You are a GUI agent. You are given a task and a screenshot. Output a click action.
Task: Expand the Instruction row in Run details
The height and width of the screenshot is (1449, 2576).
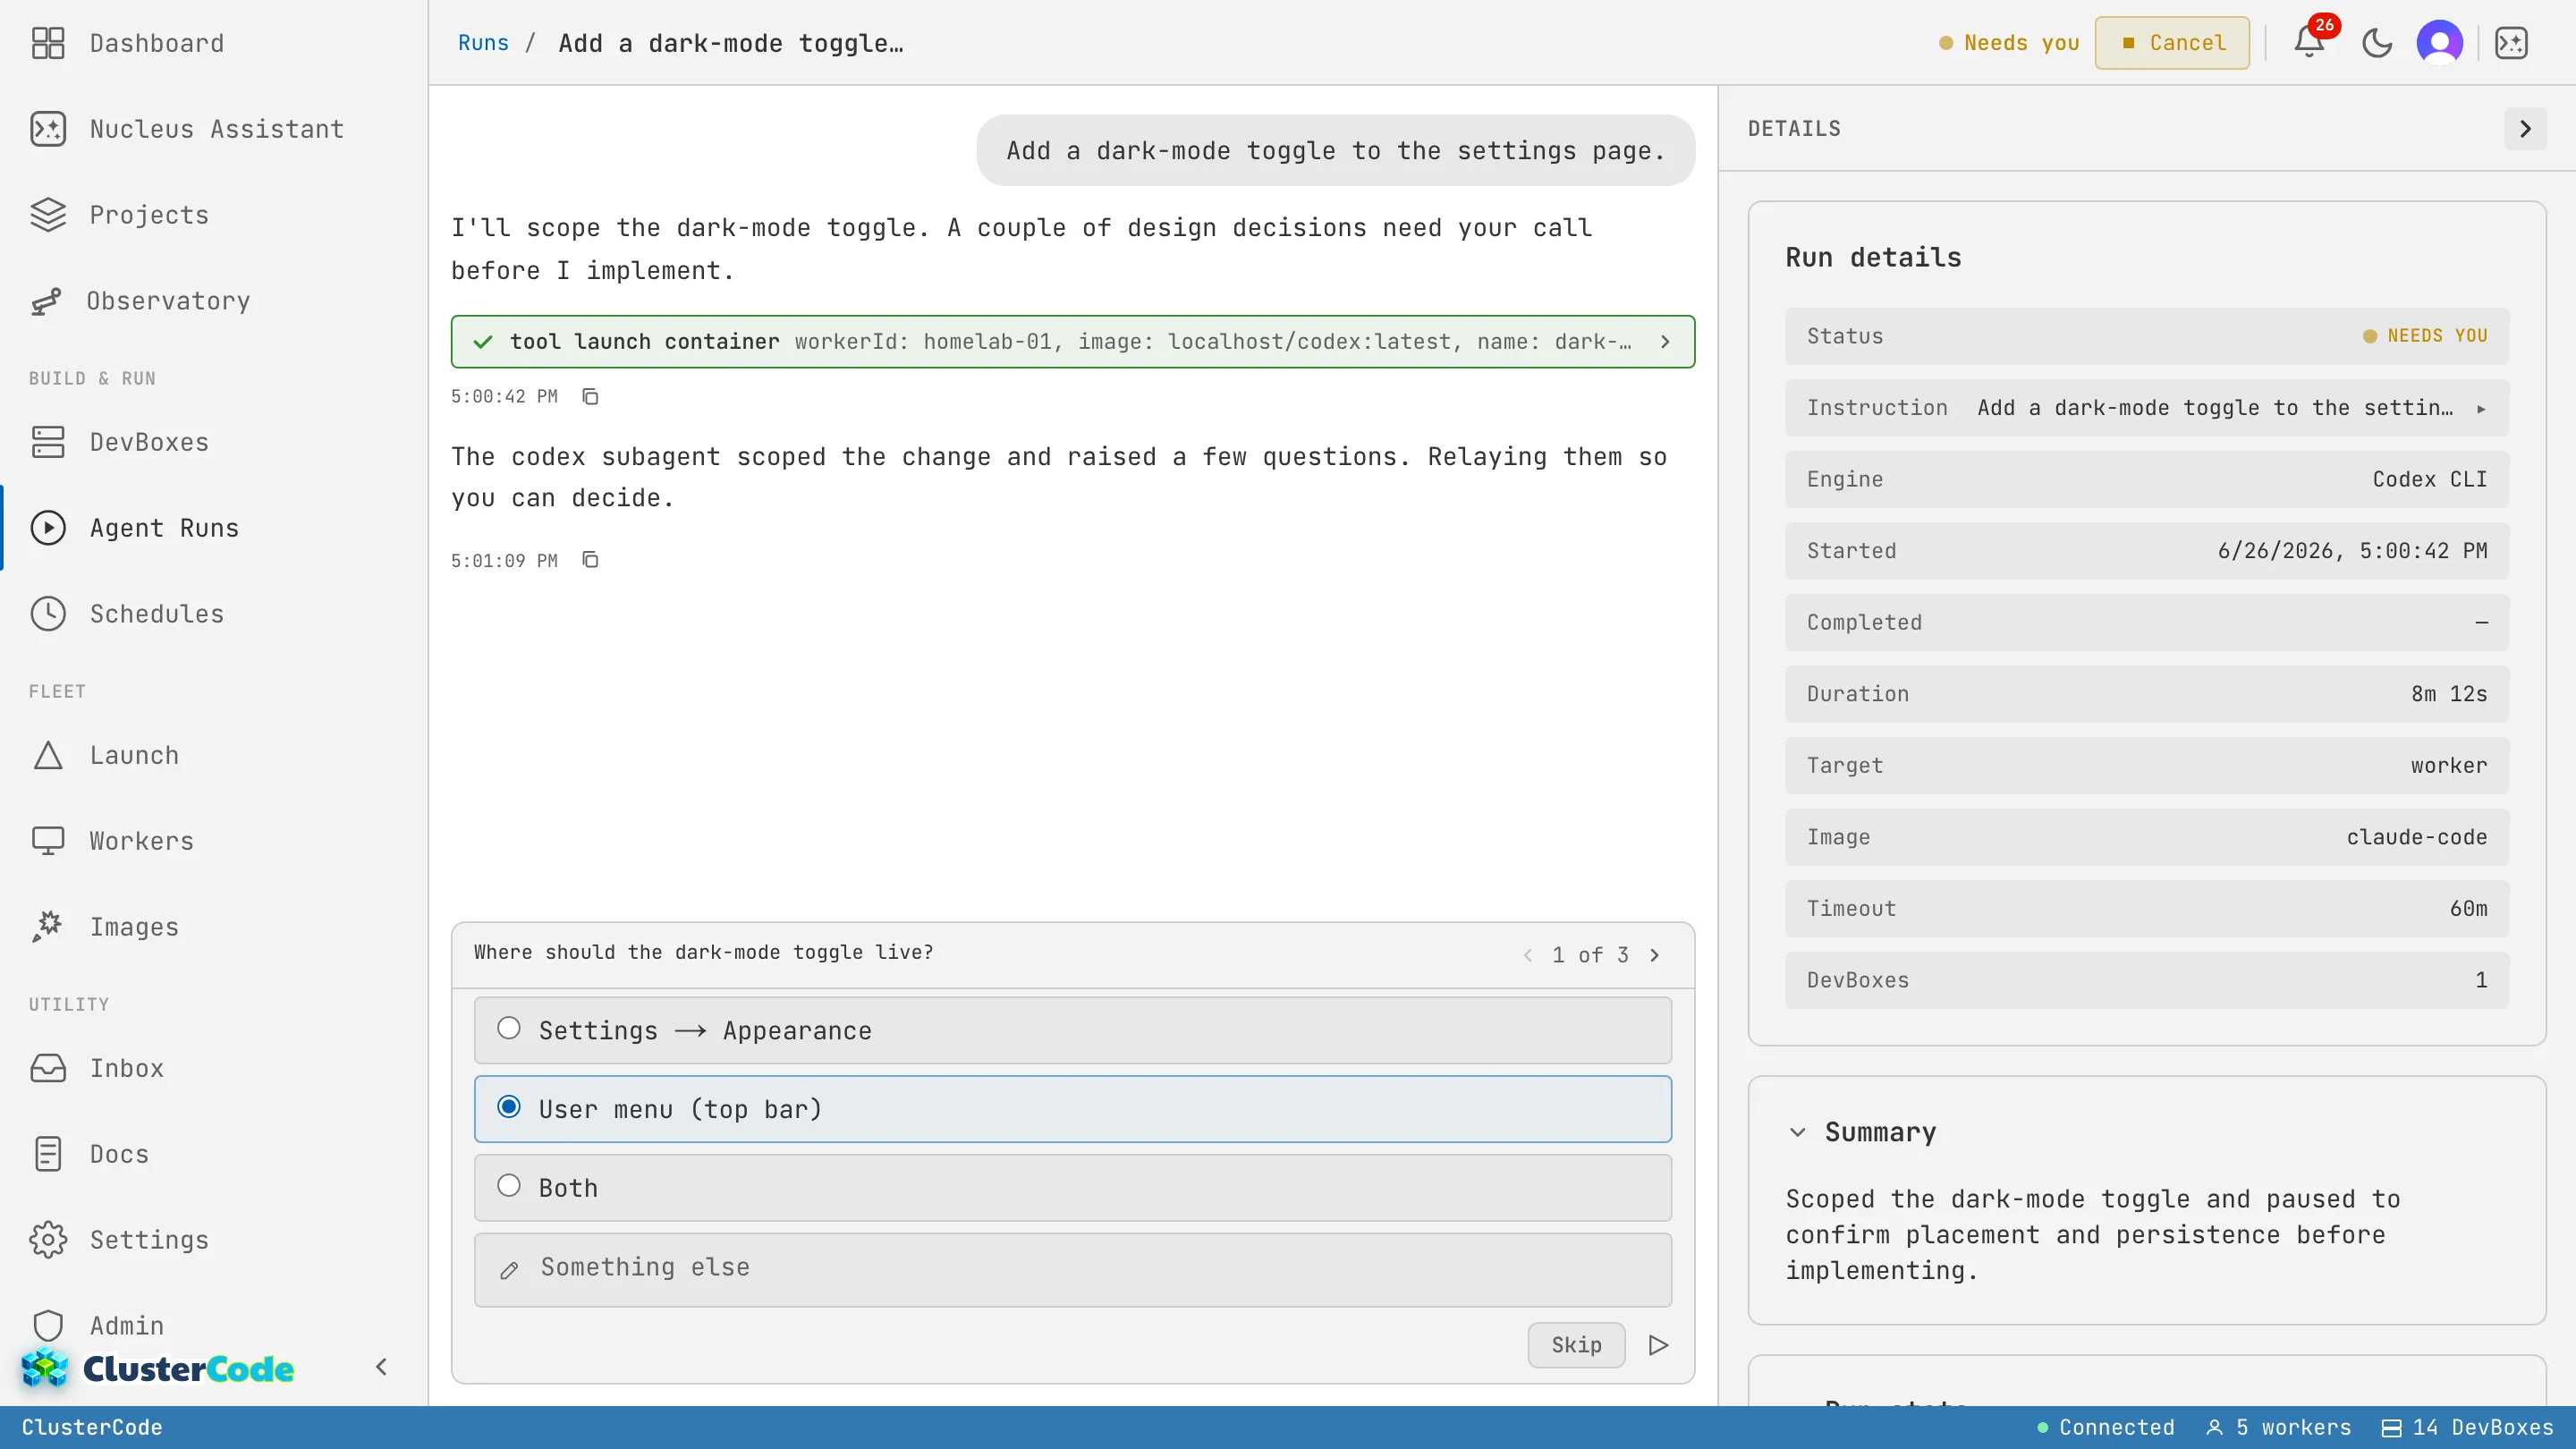pyautogui.click(x=2146, y=408)
